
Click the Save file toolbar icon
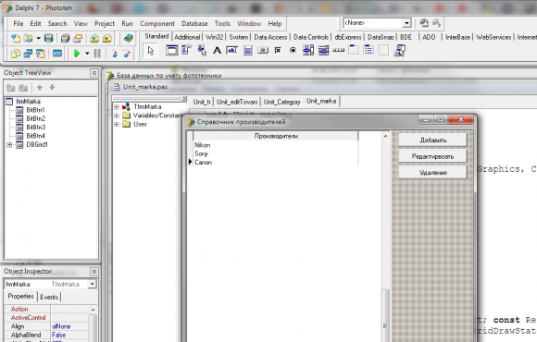click(x=49, y=38)
